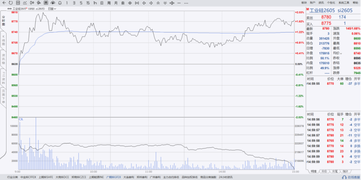Select the 统计 tab
Viewport: 361px width, 180px height.
[345, 171]
